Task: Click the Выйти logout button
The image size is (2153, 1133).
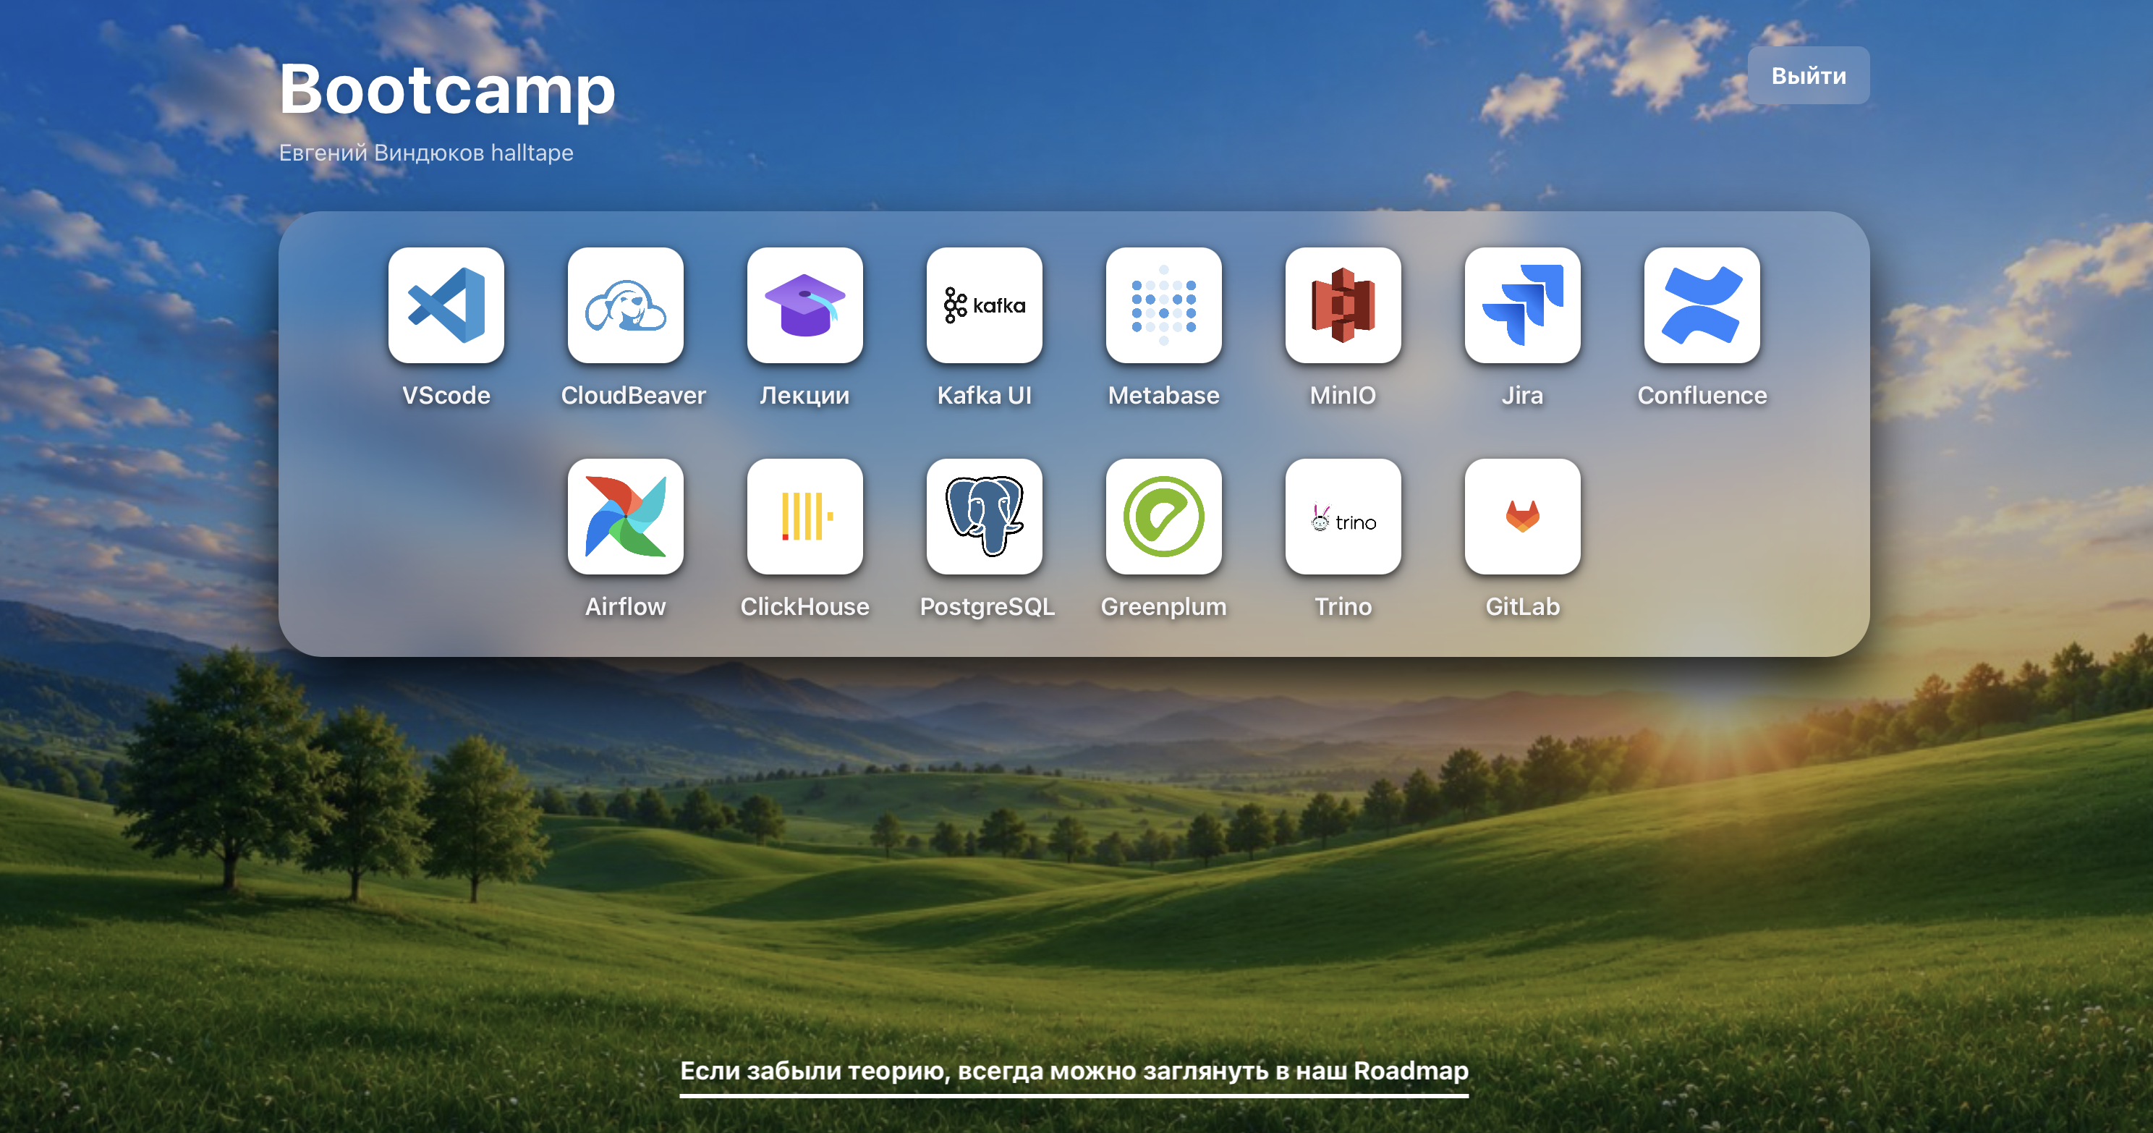Action: pos(1809,75)
